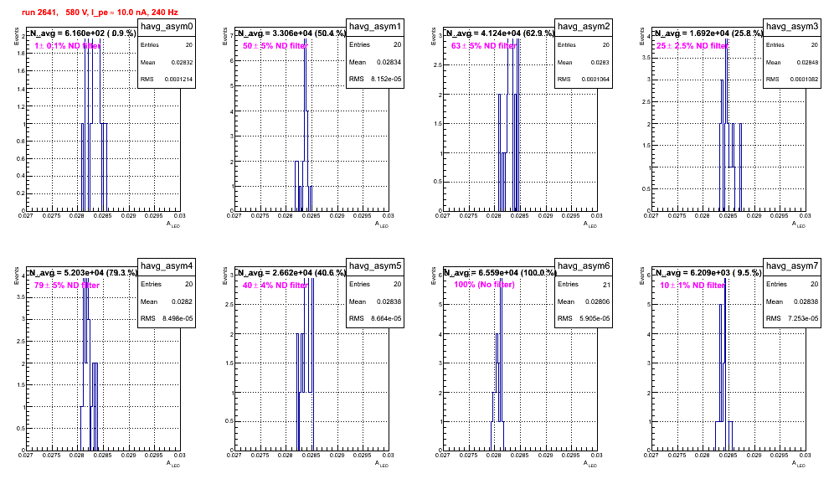The width and height of the screenshot is (834, 479).
Task: Click the N_avg = 6.209e+03 label
Action: pyautogui.click(x=708, y=272)
